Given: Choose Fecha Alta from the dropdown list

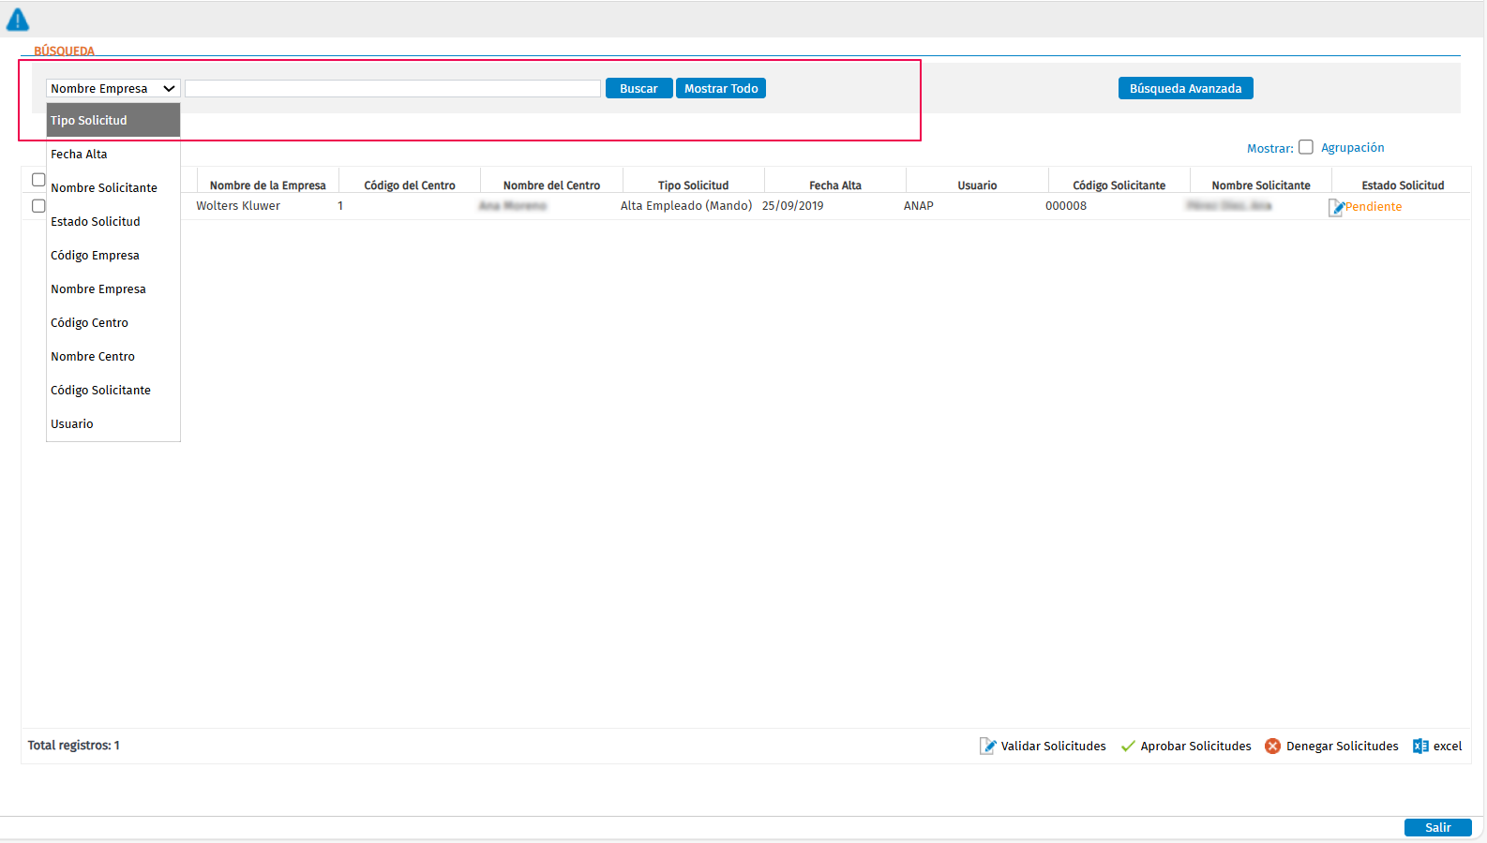Looking at the screenshot, I should (x=113, y=154).
